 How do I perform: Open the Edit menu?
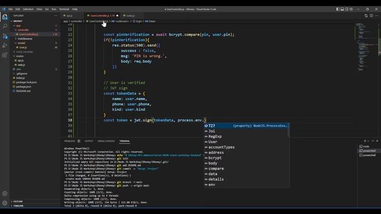[x=18, y=9]
